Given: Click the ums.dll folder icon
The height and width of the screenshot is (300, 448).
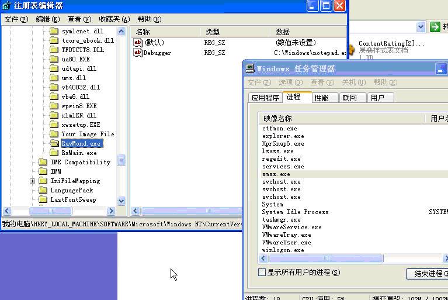Looking at the screenshot, I should 54,78.
